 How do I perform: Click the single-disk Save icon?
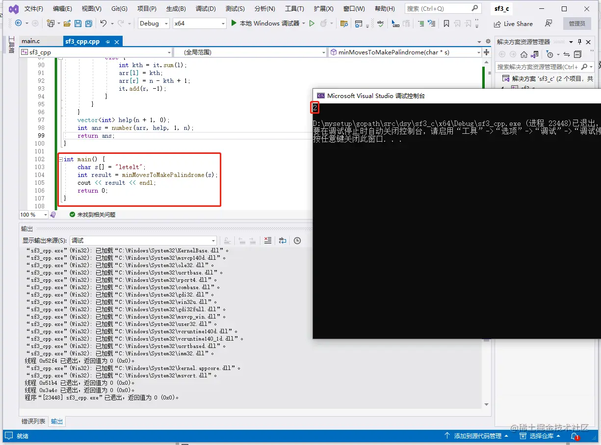[78, 24]
